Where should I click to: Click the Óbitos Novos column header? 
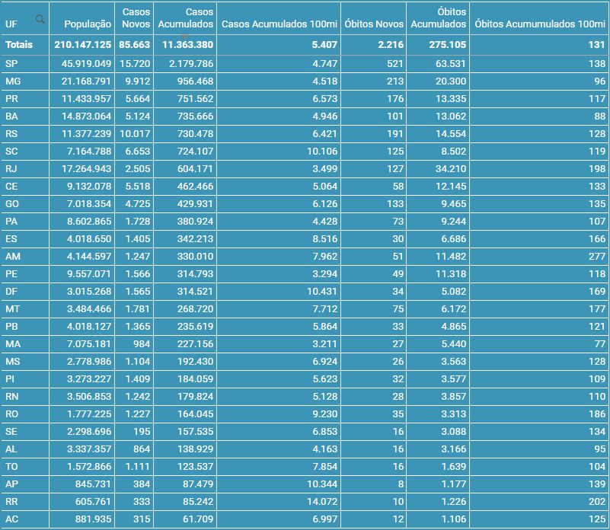[x=374, y=24]
